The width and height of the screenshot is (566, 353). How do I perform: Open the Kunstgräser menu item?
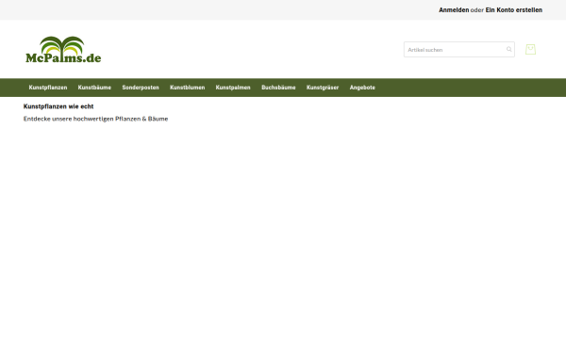click(323, 88)
